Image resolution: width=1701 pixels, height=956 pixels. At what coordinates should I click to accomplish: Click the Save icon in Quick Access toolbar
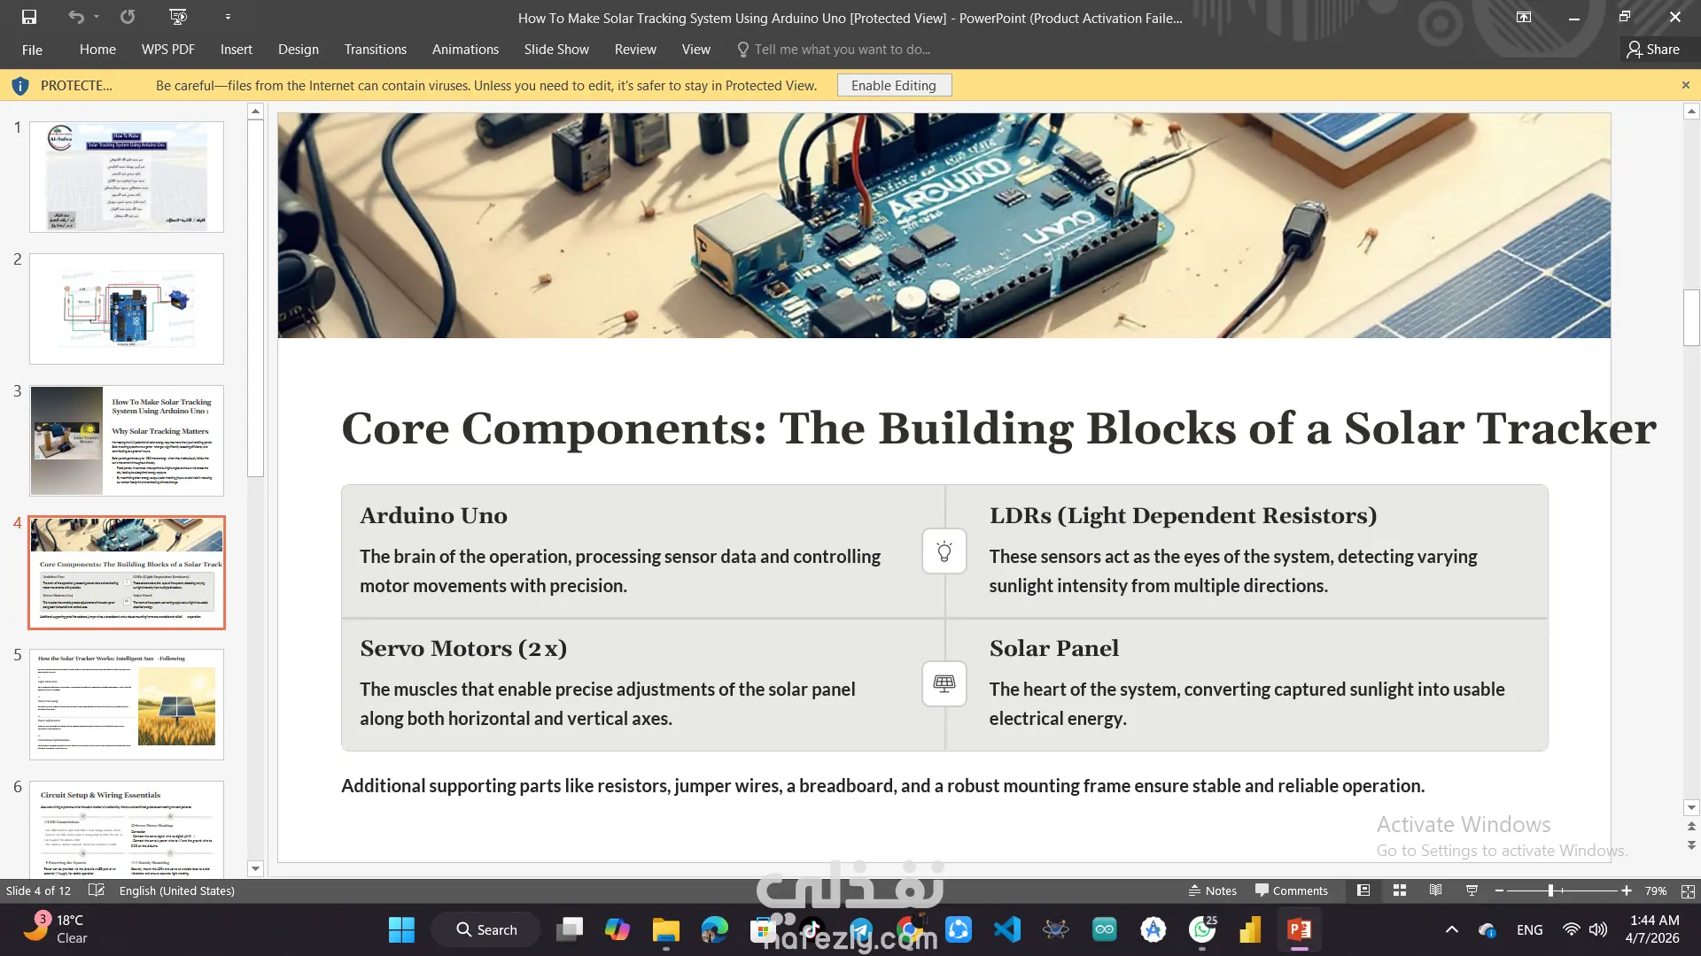[29, 17]
